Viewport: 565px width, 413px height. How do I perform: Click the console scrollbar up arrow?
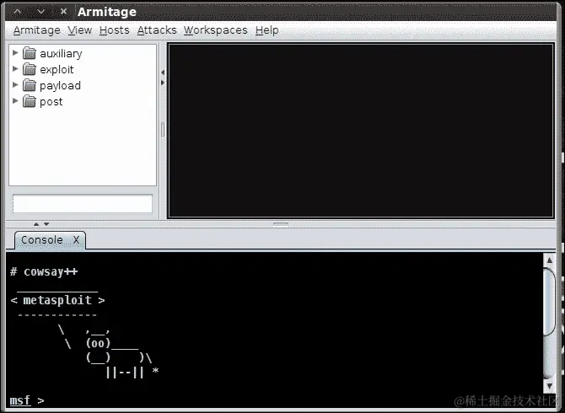[x=550, y=260]
